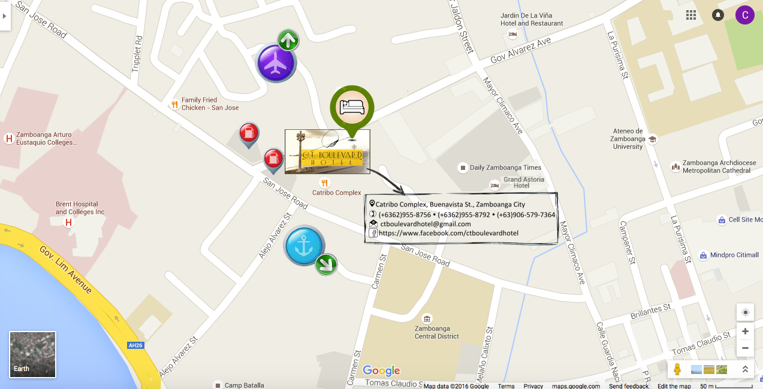763x389 pixels.
Task: Open the Privacy link
Action: 533,386
